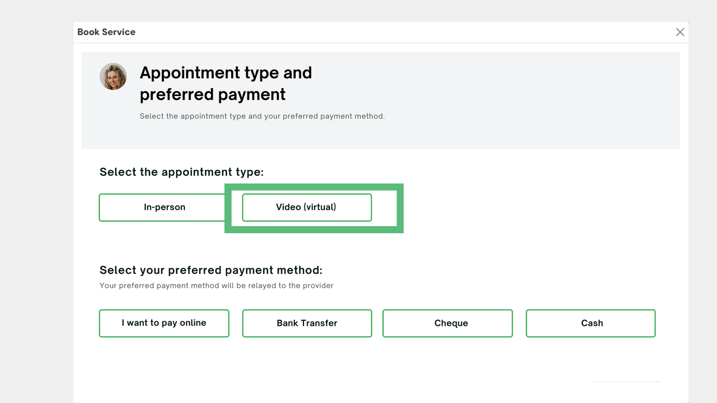The height and width of the screenshot is (403, 717).
Task: Click the word 'Service' in the title bar
Action: 119,32
